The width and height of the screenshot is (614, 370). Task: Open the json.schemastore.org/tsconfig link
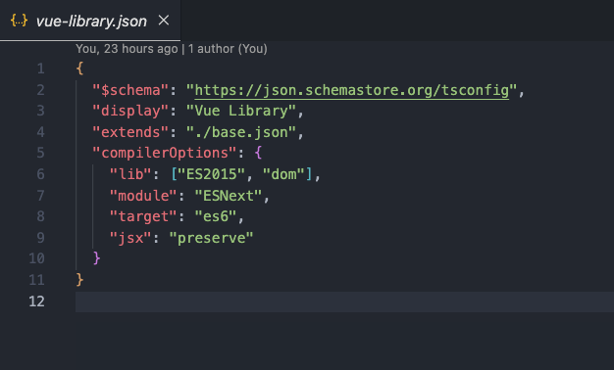tap(352, 90)
